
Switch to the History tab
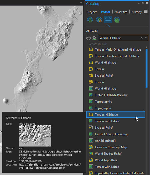tap(137, 12)
